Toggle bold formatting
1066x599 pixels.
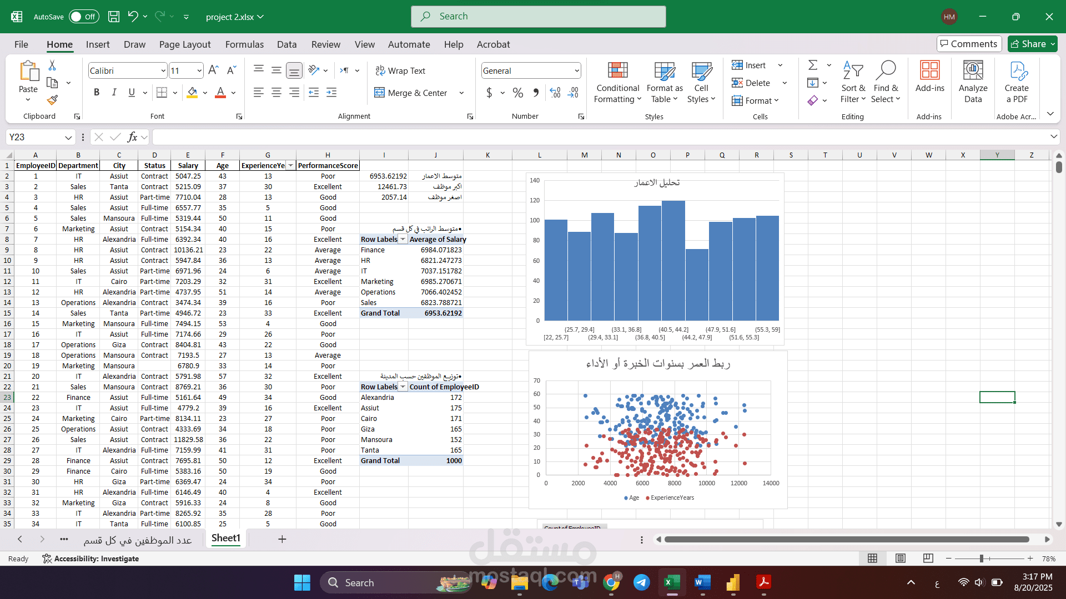coord(97,92)
